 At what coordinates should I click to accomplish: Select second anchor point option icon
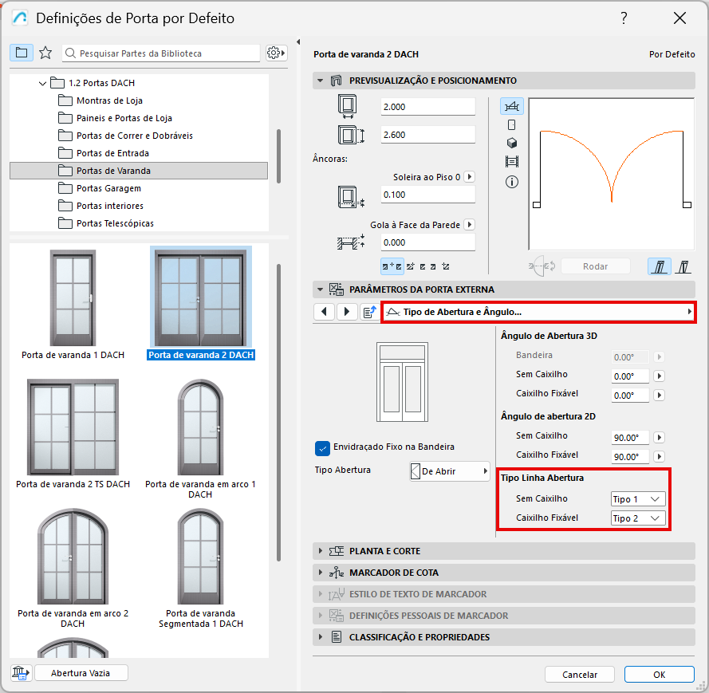pos(410,266)
